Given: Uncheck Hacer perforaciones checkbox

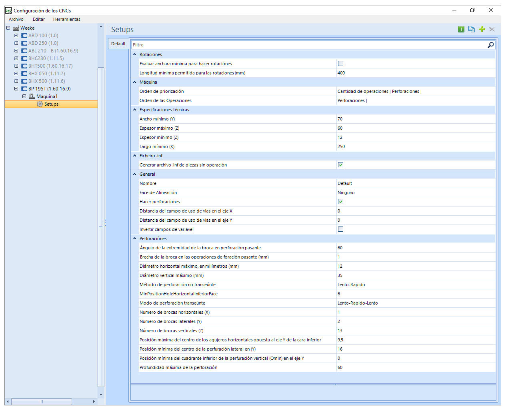Looking at the screenshot, I should [340, 202].
